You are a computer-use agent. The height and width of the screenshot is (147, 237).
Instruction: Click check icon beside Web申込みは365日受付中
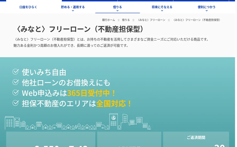tap(15, 92)
